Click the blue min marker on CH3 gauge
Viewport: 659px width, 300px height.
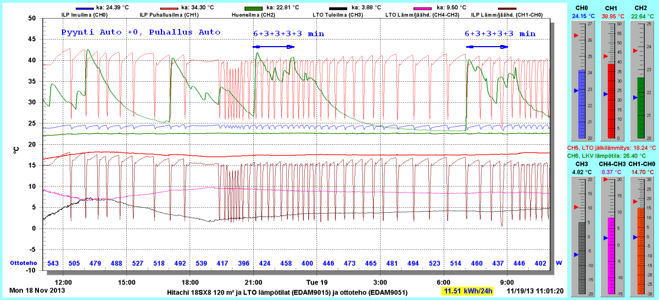[576, 254]
